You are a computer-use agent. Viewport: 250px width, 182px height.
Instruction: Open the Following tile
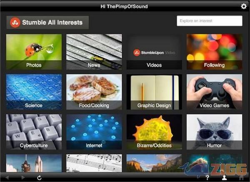pos(215,52)
